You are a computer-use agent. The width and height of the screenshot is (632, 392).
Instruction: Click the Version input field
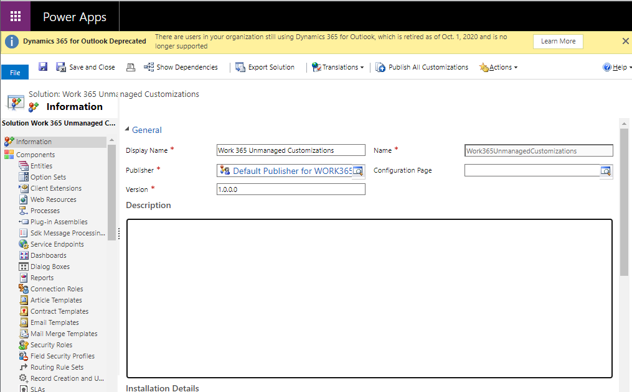pos(291,189)
